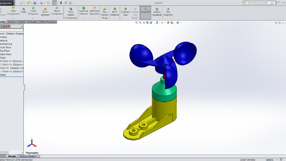Select Move Component tool
The height and width of the screenshot is (161, 286).
click(x=57, y=11)
